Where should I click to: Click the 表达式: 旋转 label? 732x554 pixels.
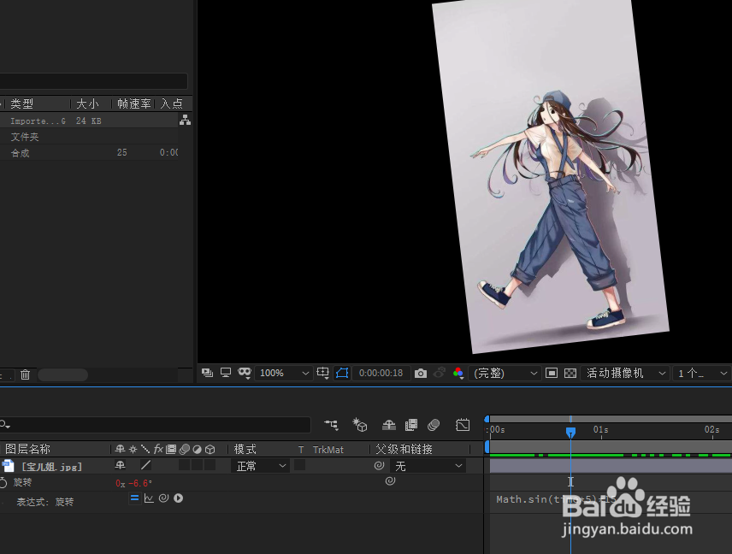[x=45, y=502]
